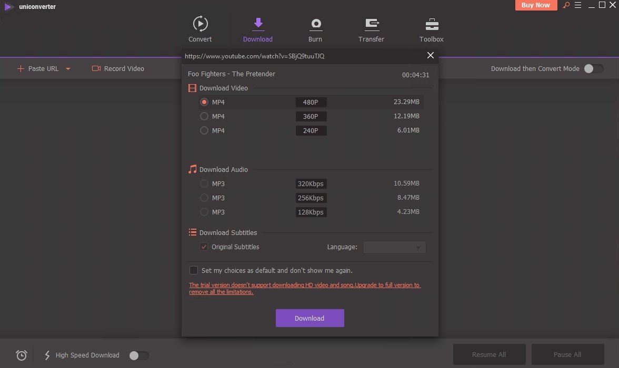Screen dimensions: 619x368
Task: Click the 360P resolution label
Action: click(311, 117)
